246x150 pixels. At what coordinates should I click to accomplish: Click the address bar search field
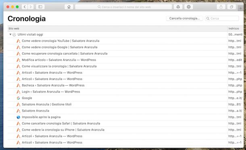pos(124,7)
